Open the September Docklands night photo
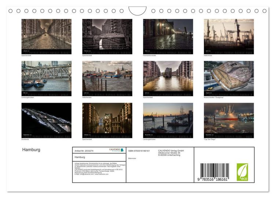Image resolution: width=275 pixels, height=198 pixels. [47, 118]
